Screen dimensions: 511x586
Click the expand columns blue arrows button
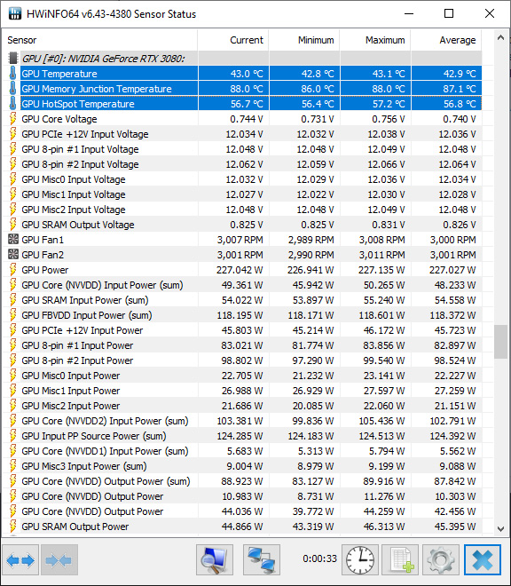[x=20, y=559]
